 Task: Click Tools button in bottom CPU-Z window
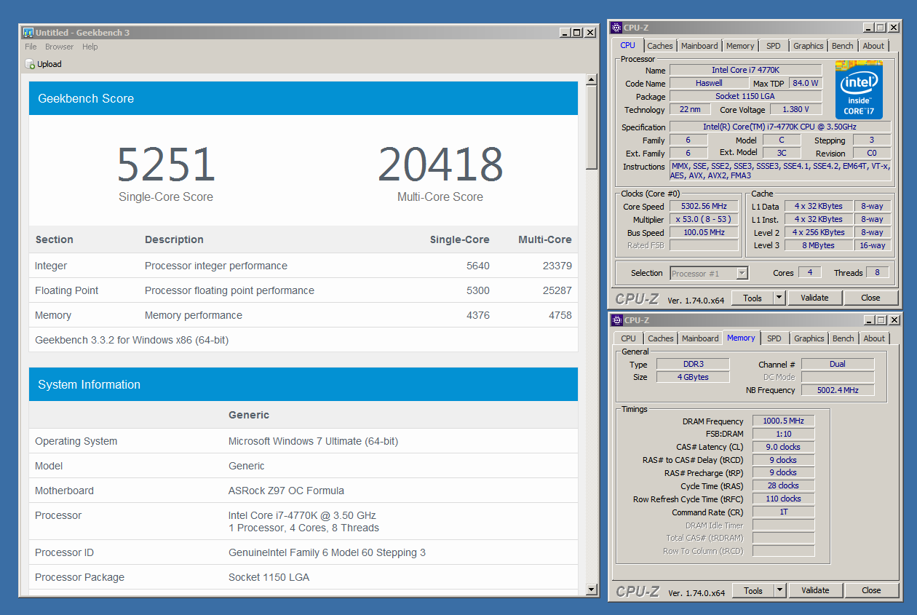tap(753, 590)
